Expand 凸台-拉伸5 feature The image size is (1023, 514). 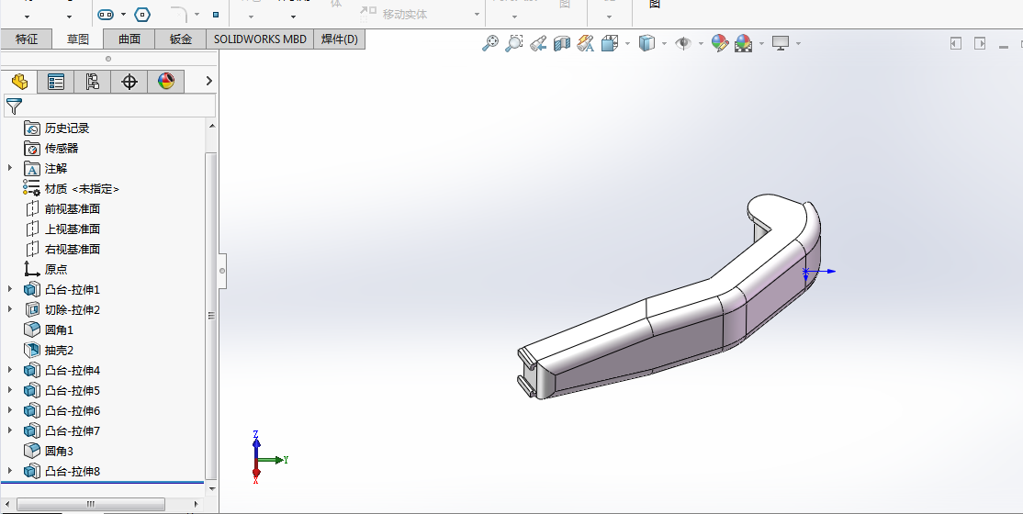click(x=10, y=390)
